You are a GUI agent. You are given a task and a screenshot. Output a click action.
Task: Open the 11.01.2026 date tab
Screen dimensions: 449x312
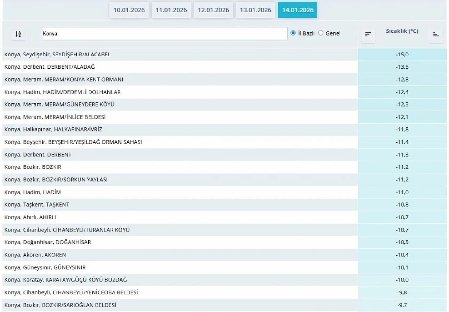171,10
